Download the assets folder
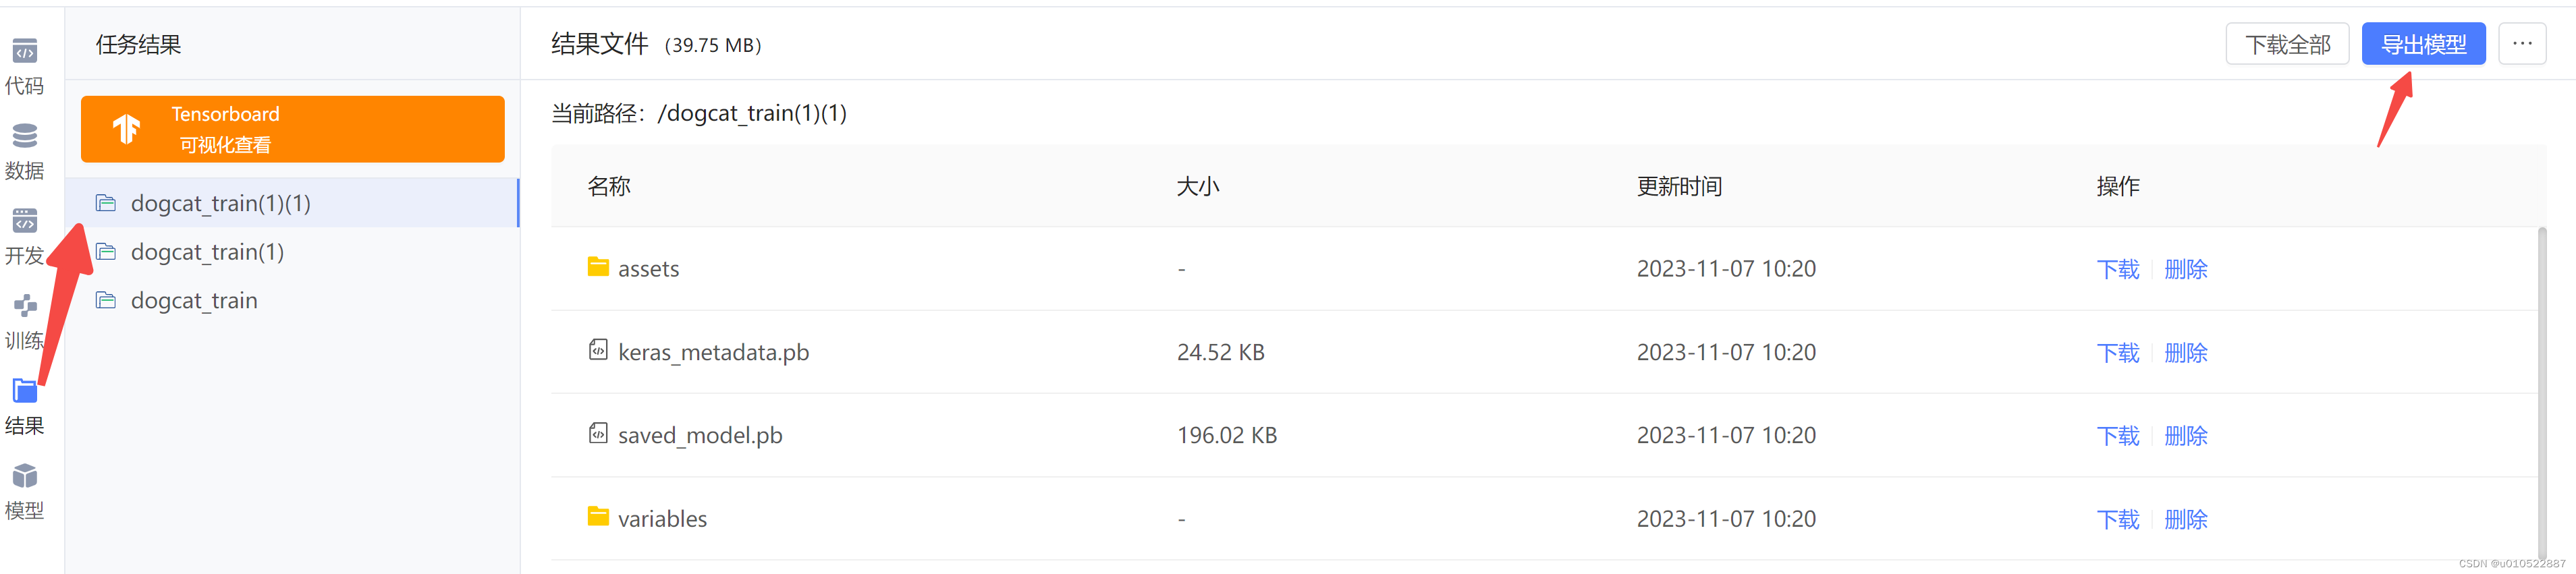This screenshot has width=2576, height=574. pos(2117,269)
